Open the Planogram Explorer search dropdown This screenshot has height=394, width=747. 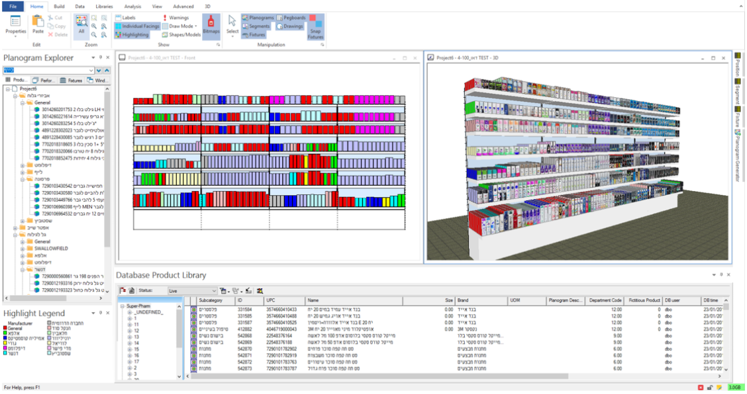(91, 71)
